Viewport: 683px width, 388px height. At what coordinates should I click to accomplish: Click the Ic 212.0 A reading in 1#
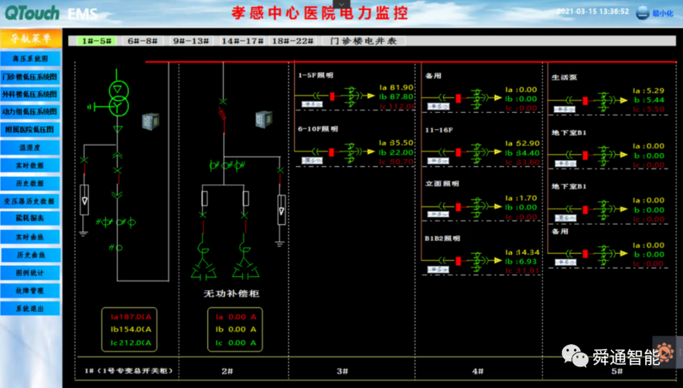[x=131, y=343]
